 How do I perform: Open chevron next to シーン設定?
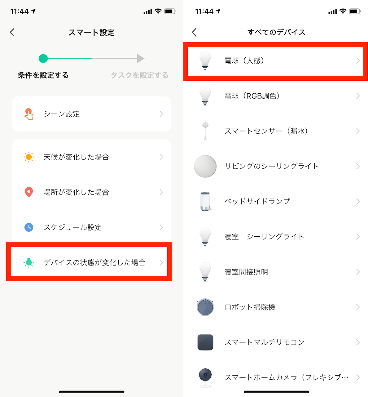(x=161, y=114)
